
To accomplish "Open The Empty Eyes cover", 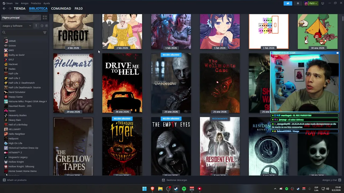I will click(171, 146).
